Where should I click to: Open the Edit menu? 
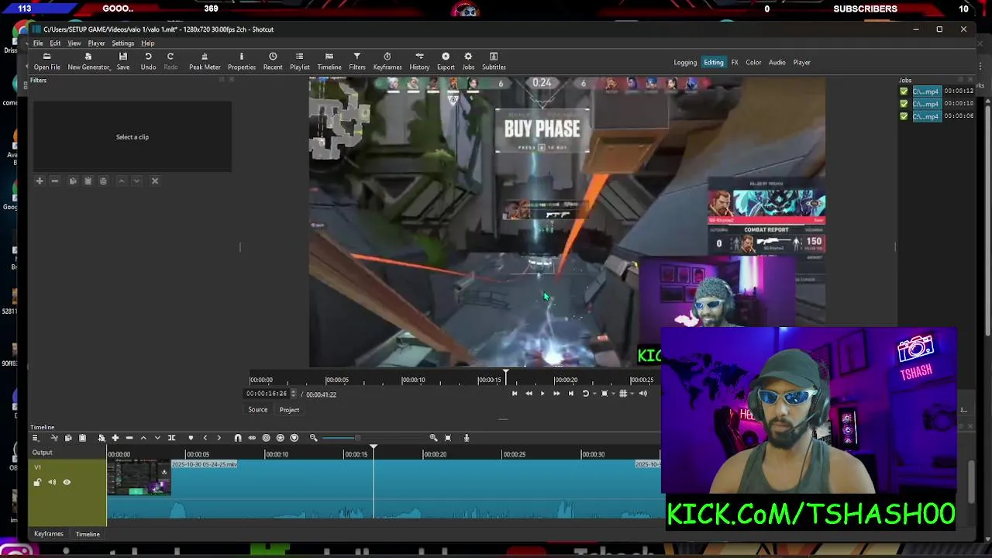point(55,43)
